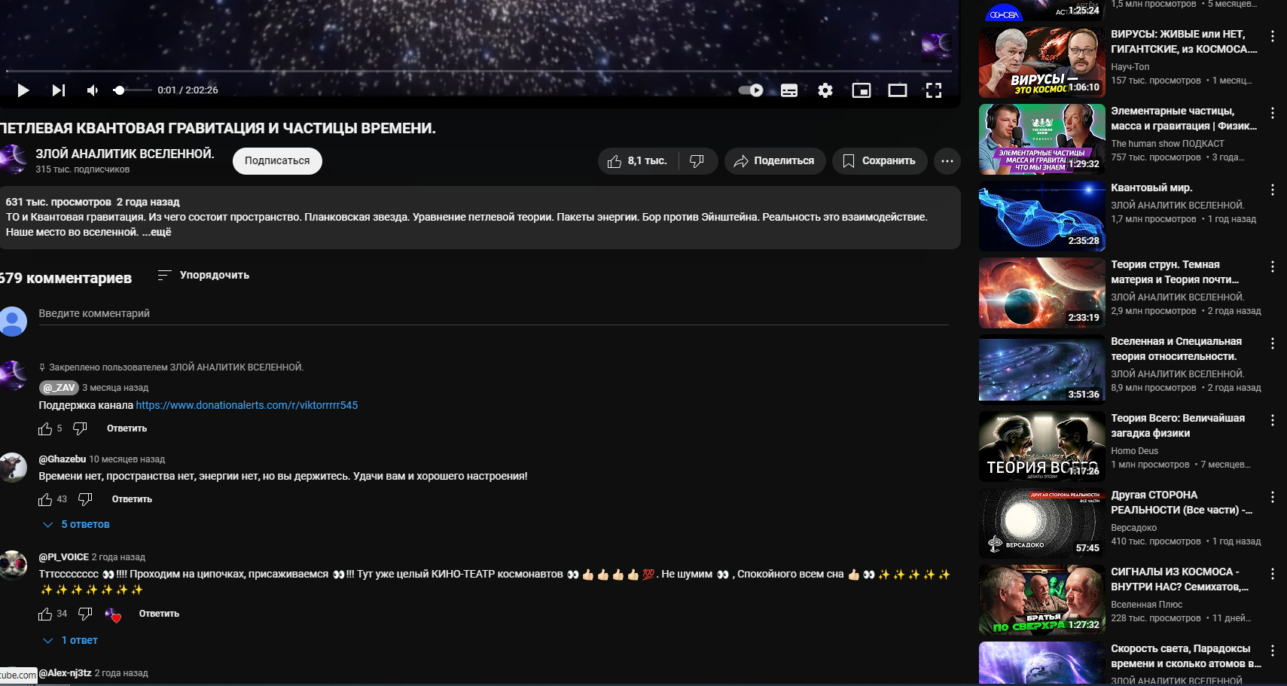Dislike the @Ghazebu comment
Screen dimensions: 1287x686
(85, 499)
